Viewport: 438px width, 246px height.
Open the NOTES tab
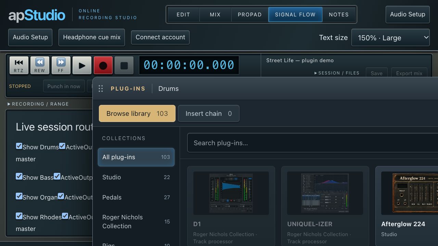tap(339, 15)
